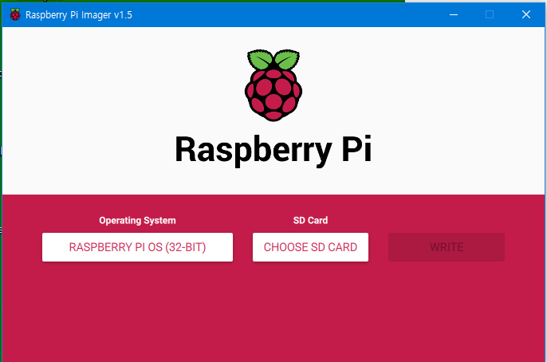Click the large Raspberry Pi logo
547x362 pixels.
(x=273, y=85)
